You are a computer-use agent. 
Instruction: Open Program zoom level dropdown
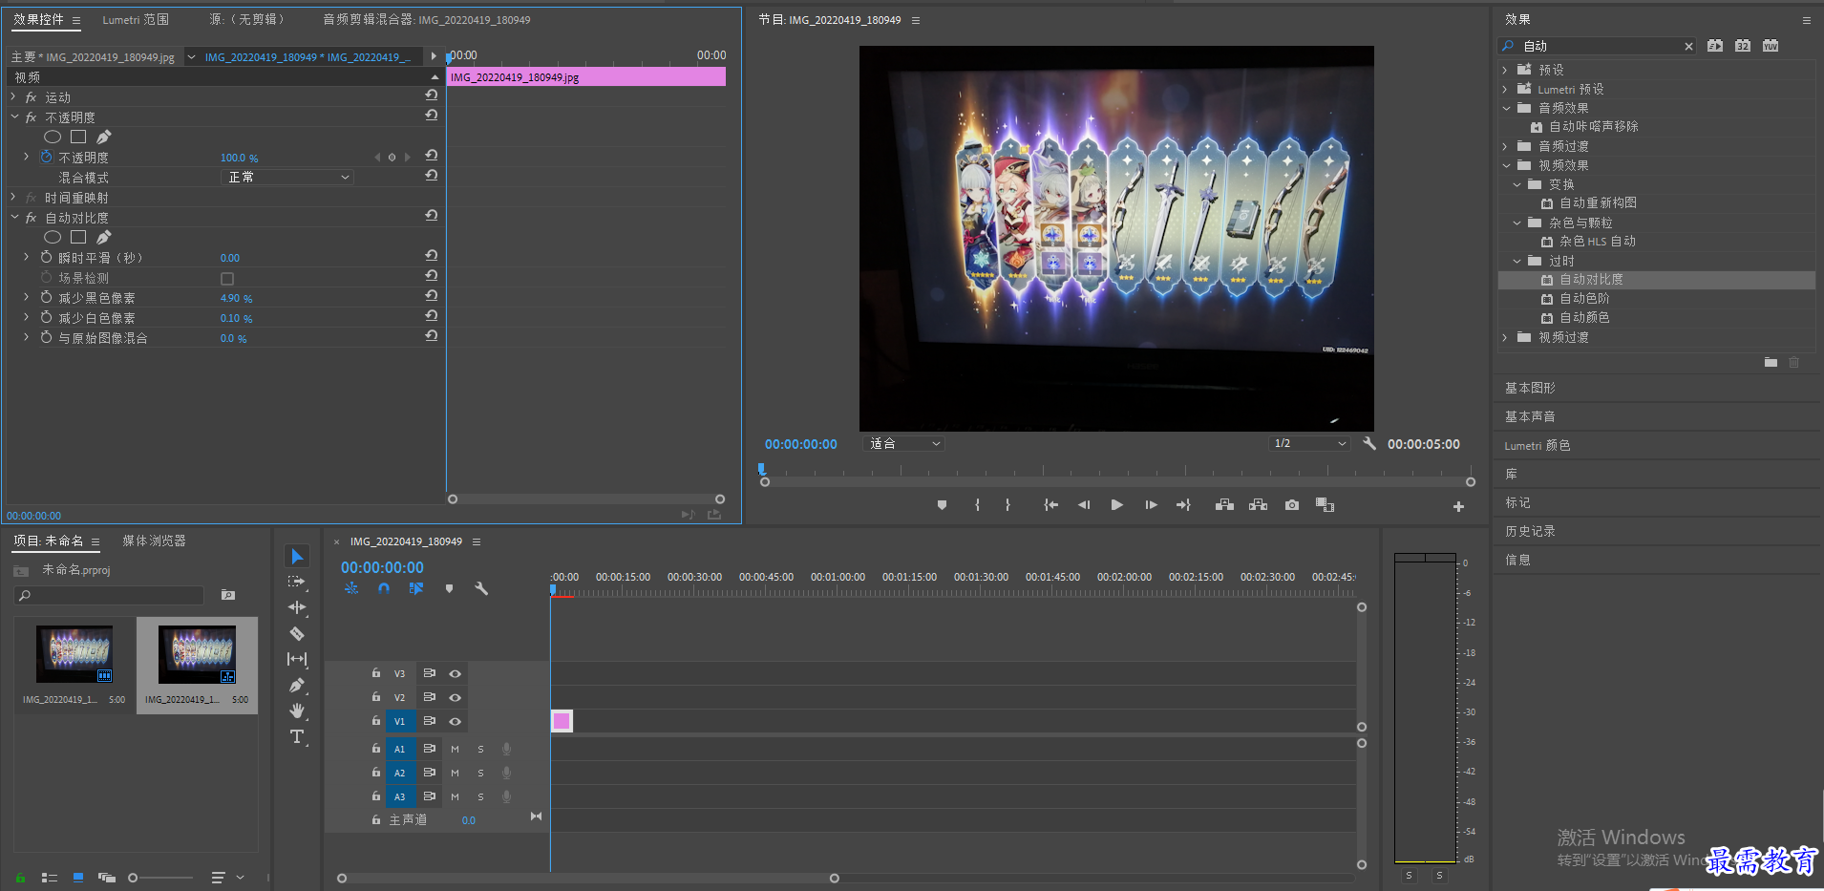point(903,444)
